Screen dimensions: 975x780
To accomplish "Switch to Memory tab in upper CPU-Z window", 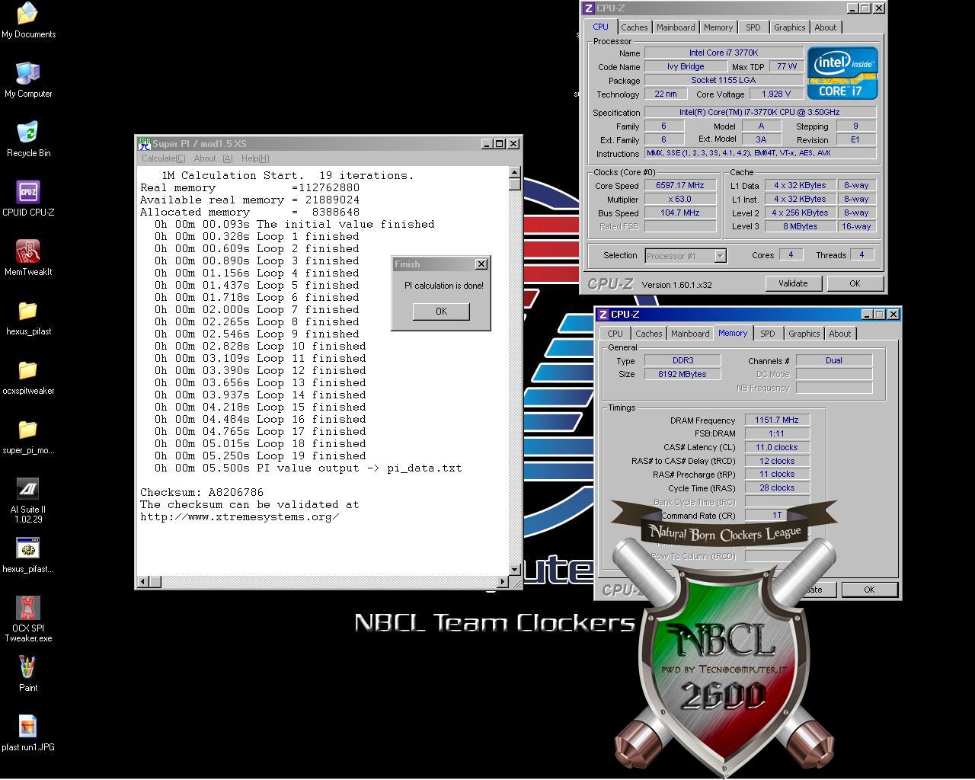I will tap(718, 27).
